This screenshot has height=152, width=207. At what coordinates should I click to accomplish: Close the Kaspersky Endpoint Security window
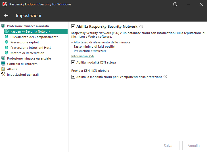point(201,4)
